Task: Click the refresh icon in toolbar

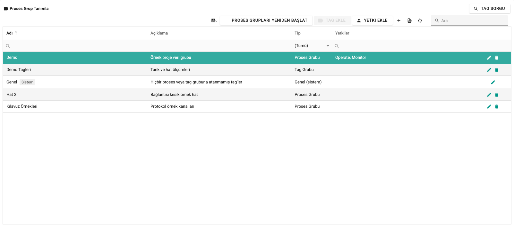Action: pos(420,20)
